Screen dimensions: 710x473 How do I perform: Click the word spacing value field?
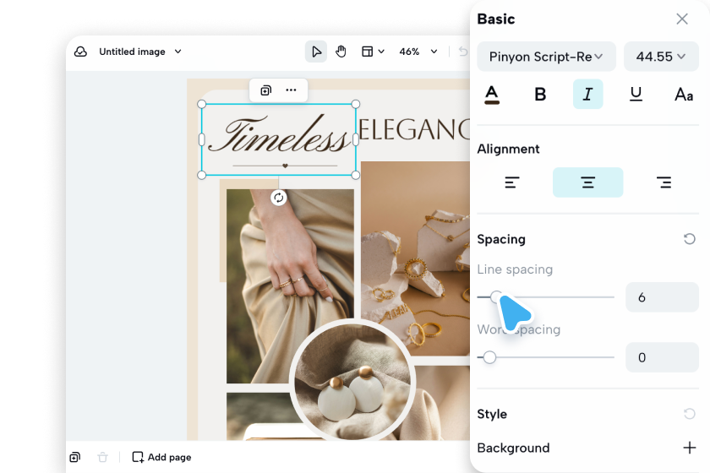coord(662,357)
